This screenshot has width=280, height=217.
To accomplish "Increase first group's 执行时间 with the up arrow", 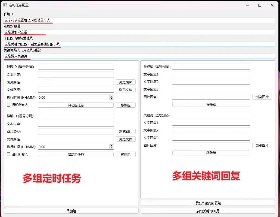I will [x=111, y=96].
